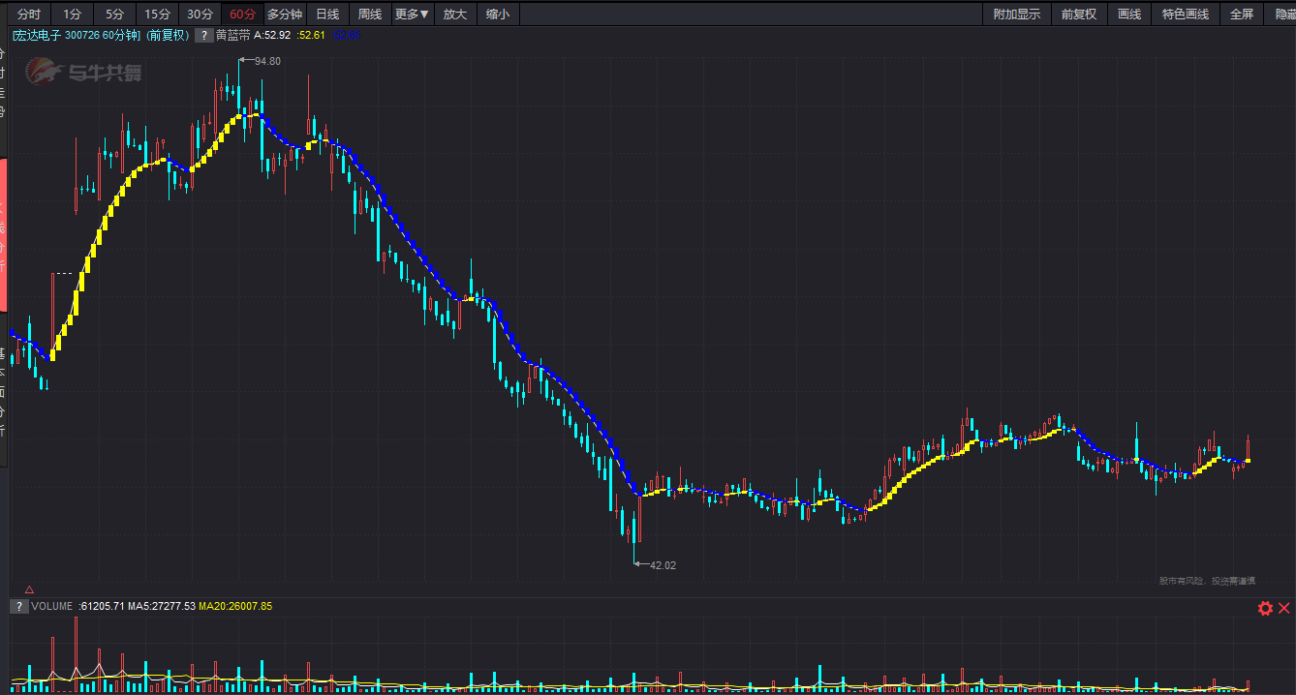Open the VOLUME indicator settings gear
This screenshot has height=695, width=1296.
(1265, 608)
